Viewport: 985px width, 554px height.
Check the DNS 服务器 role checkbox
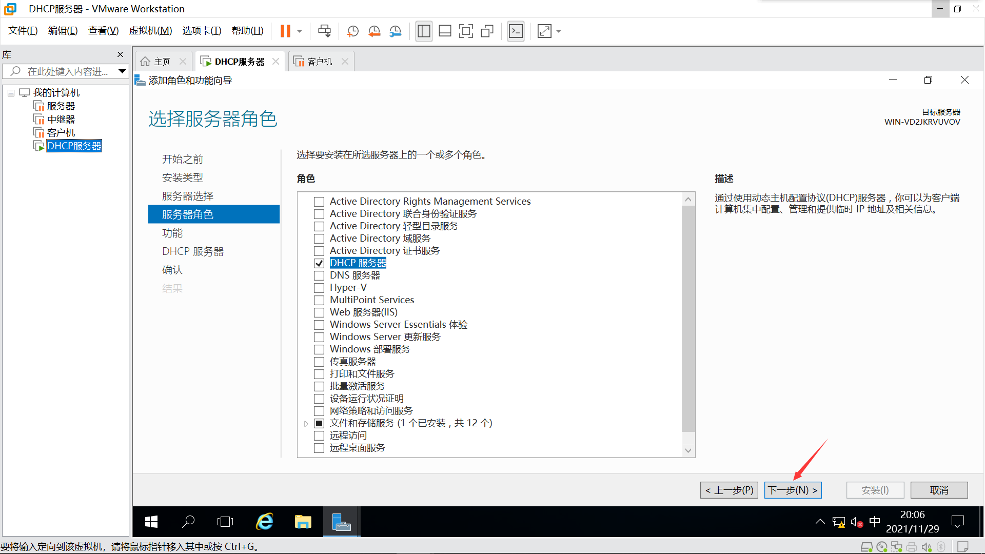(x=319, y=275)
